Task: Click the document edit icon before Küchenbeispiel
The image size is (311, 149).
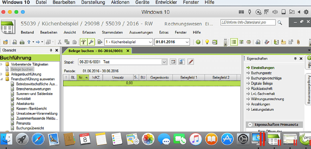Action: coord(100,42)
